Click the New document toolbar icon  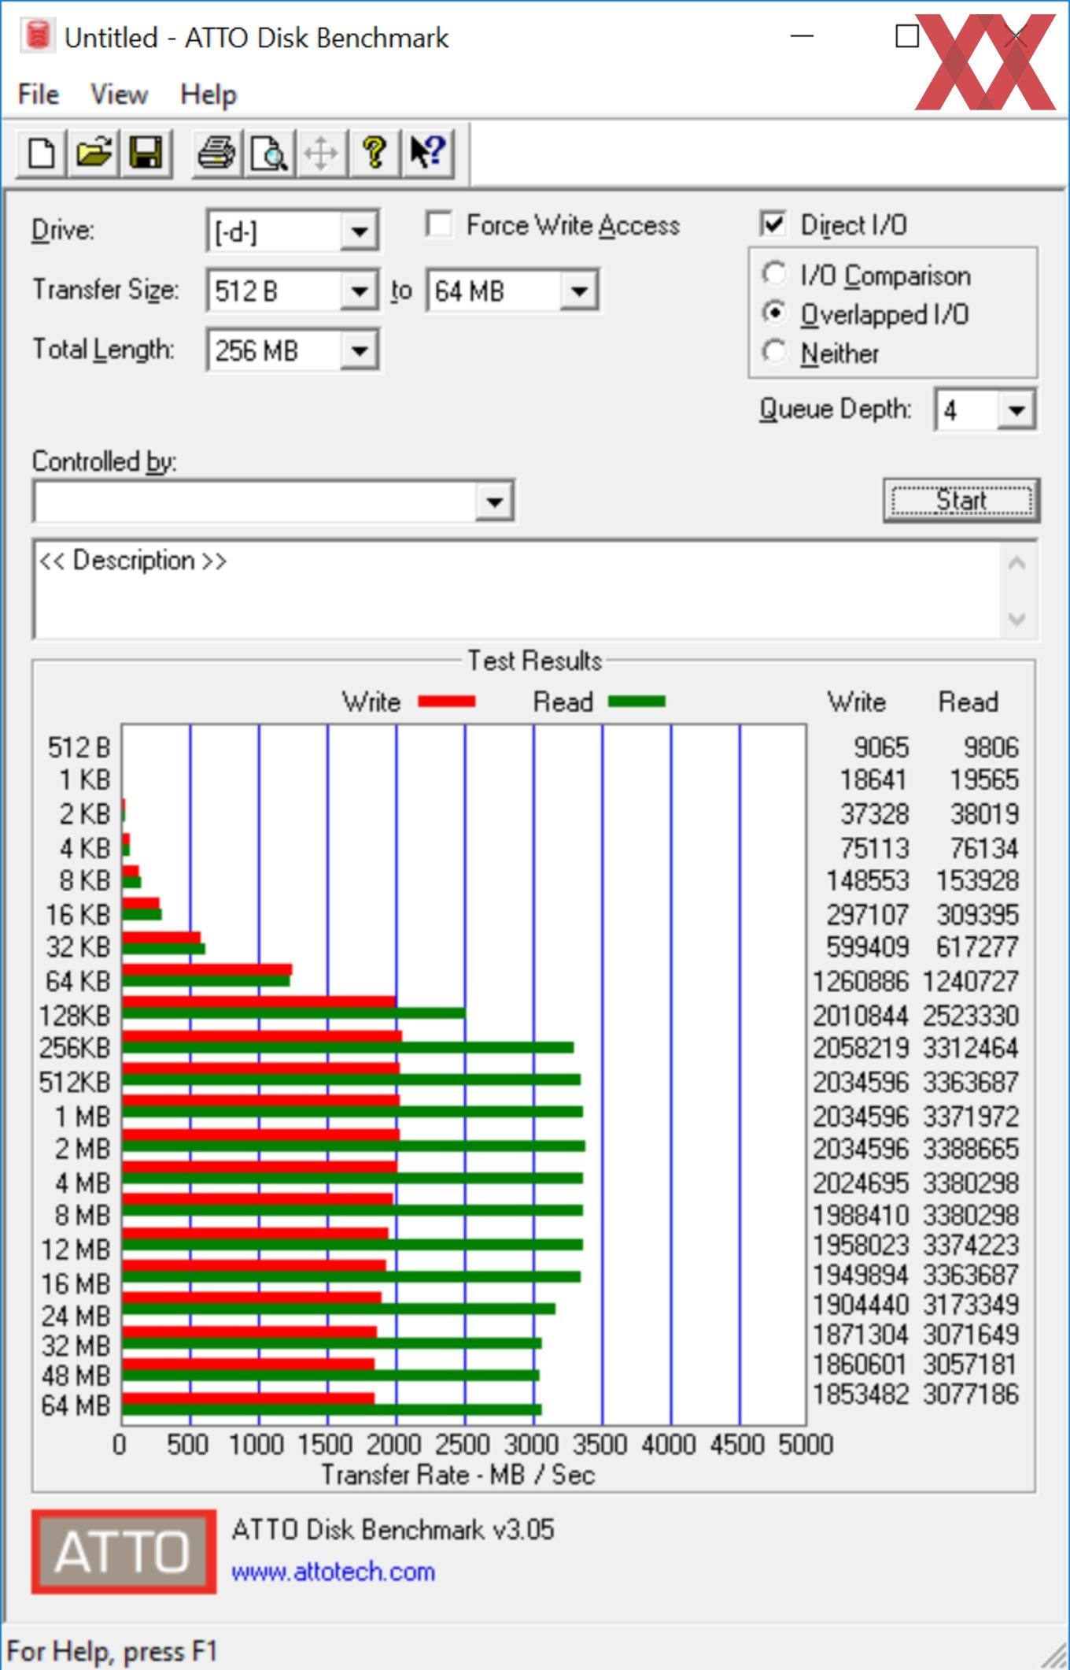(x=42, y=152)
